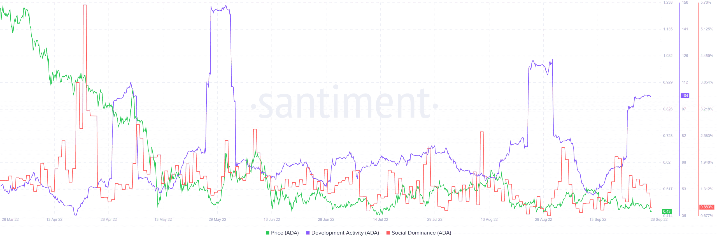Screen dimensions: 717x242
Task: Select the 29 May 22 date label
Action: click(217, 220)
